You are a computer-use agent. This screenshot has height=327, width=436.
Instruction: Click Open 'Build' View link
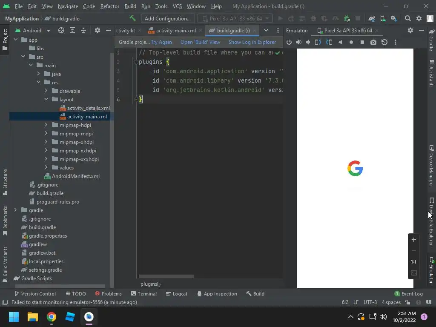pos(200,42)
